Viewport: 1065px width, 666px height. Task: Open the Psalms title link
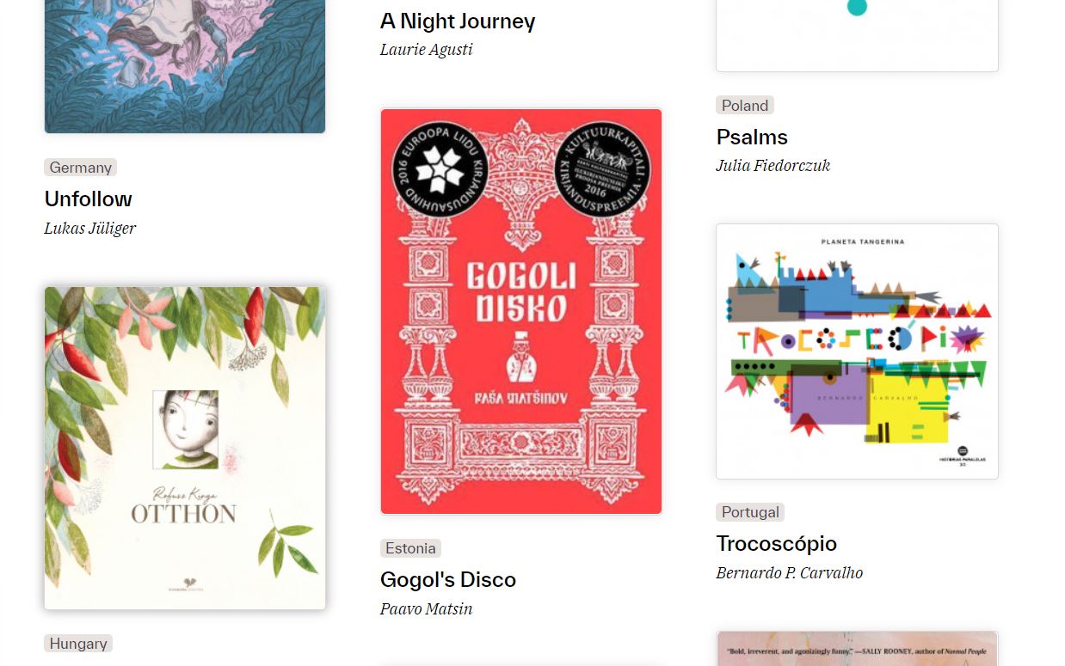pyautogui.click(x=752, y=137)
